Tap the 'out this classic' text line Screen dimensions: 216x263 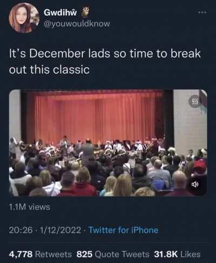[49, 70]
